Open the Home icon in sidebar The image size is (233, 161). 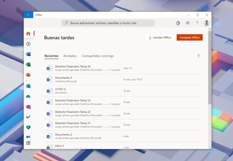click(29, 33)
